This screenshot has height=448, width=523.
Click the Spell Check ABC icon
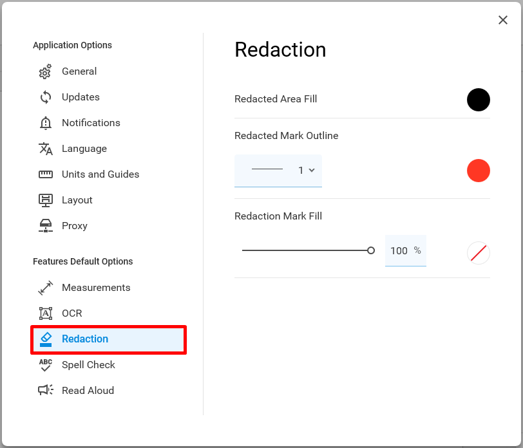45,365
